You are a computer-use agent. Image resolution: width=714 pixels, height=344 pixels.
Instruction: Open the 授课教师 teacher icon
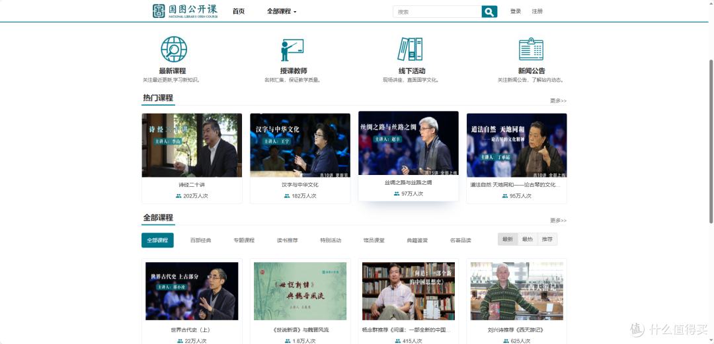point(292,50)
